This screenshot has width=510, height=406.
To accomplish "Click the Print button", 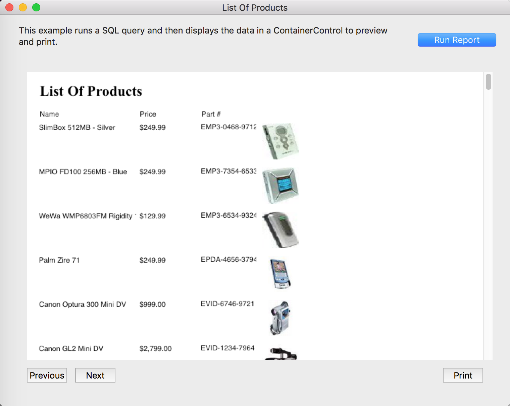I will (463, 375).
